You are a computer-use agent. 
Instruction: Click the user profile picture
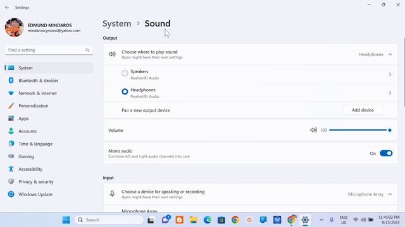click(14, 28)
